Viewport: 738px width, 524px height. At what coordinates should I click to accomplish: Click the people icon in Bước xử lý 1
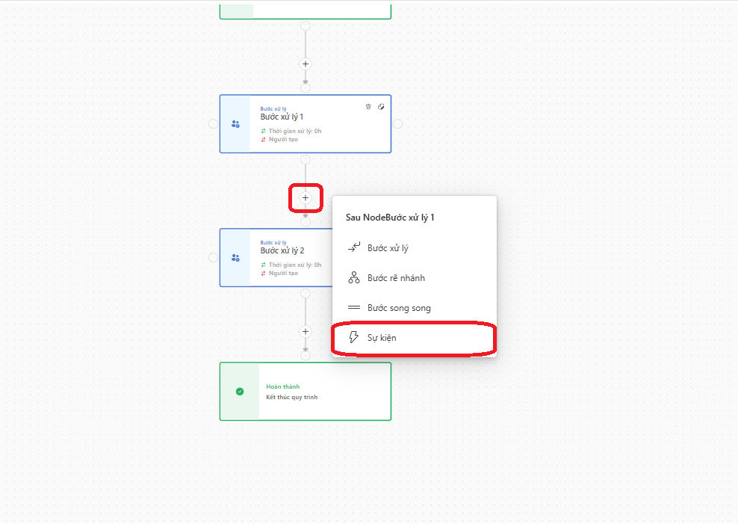click(x=235, y=124)
